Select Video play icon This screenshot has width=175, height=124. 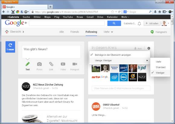[x=63, y=64]
